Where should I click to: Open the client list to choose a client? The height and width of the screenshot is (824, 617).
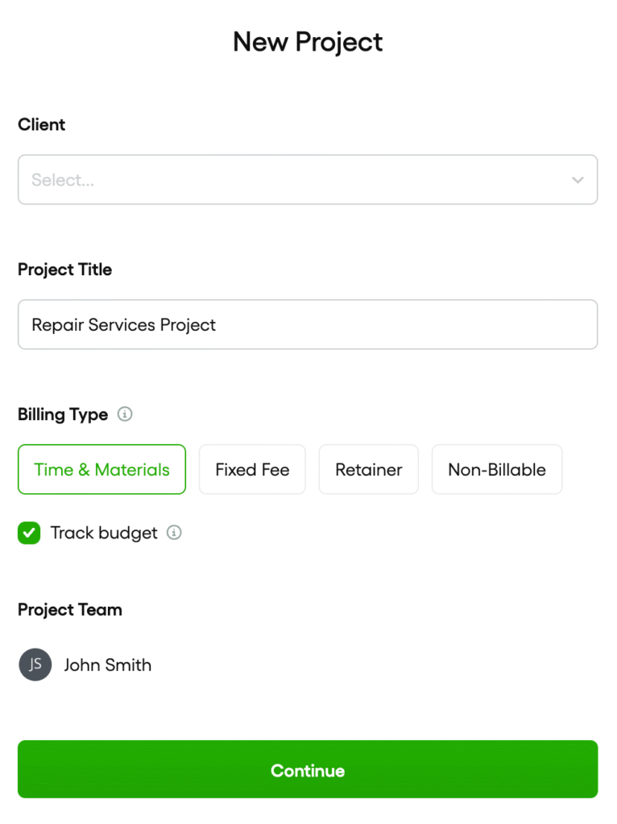point(308,179)
